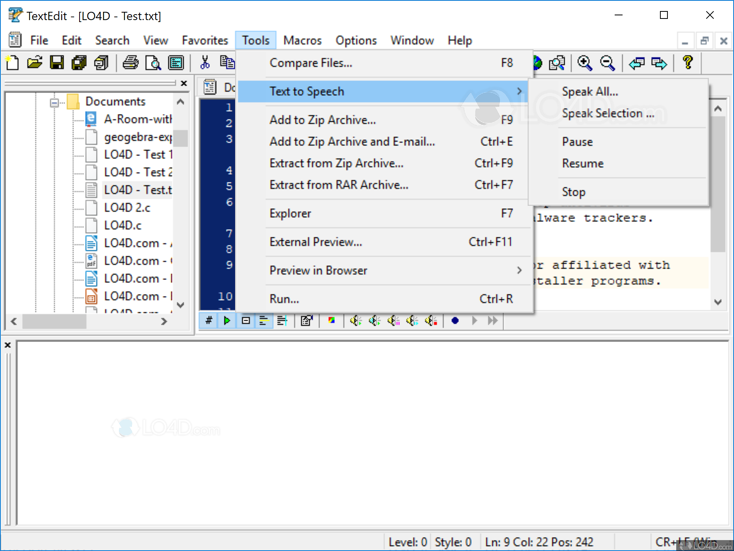The height and width of the screenshot is (551, 734).
Task: Open the Macros menu
Action: pos(302,40)
